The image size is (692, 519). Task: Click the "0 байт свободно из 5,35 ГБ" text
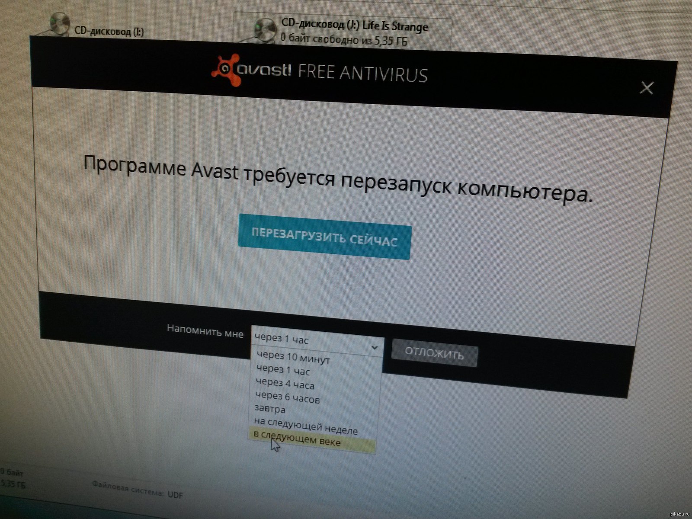[344, 40]
